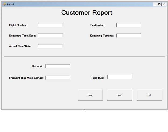168x132 pixels.
Task: Focus the Departure Time/Date text box
Action: [x=50, y=36]
